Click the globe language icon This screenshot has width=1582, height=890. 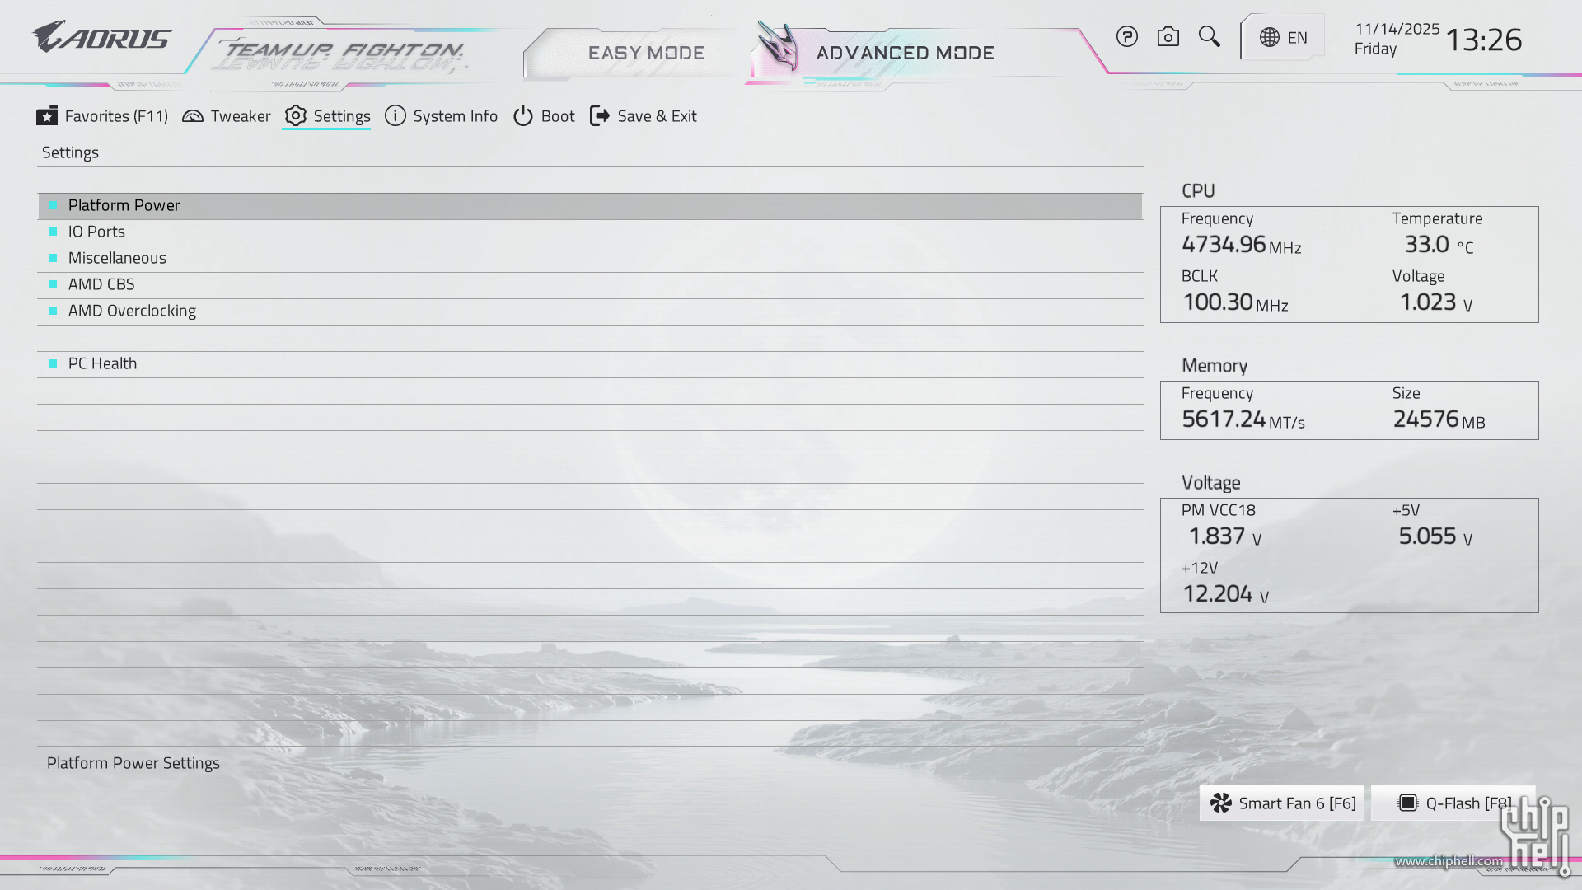pyautogui.click(x=1270, y=38)
